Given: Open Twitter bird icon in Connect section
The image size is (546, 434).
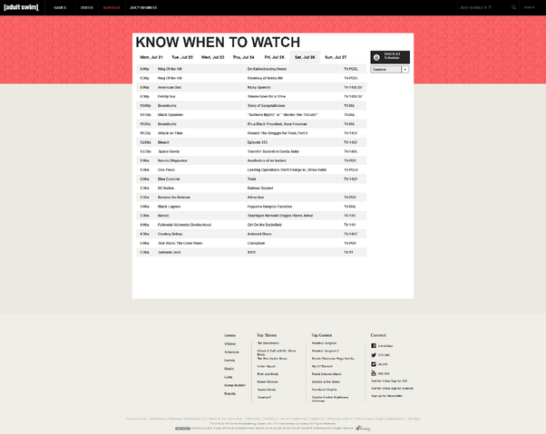Looking at the screenshot, I should pos(374,355).
